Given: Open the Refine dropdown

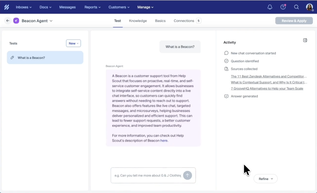Looking at the screenshot, I should point(266,179).
